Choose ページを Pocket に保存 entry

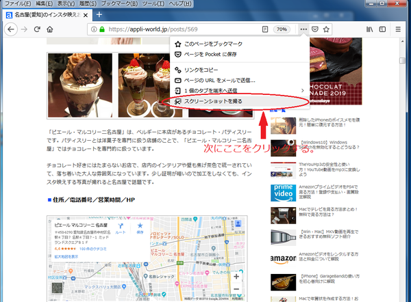point(240,55)
